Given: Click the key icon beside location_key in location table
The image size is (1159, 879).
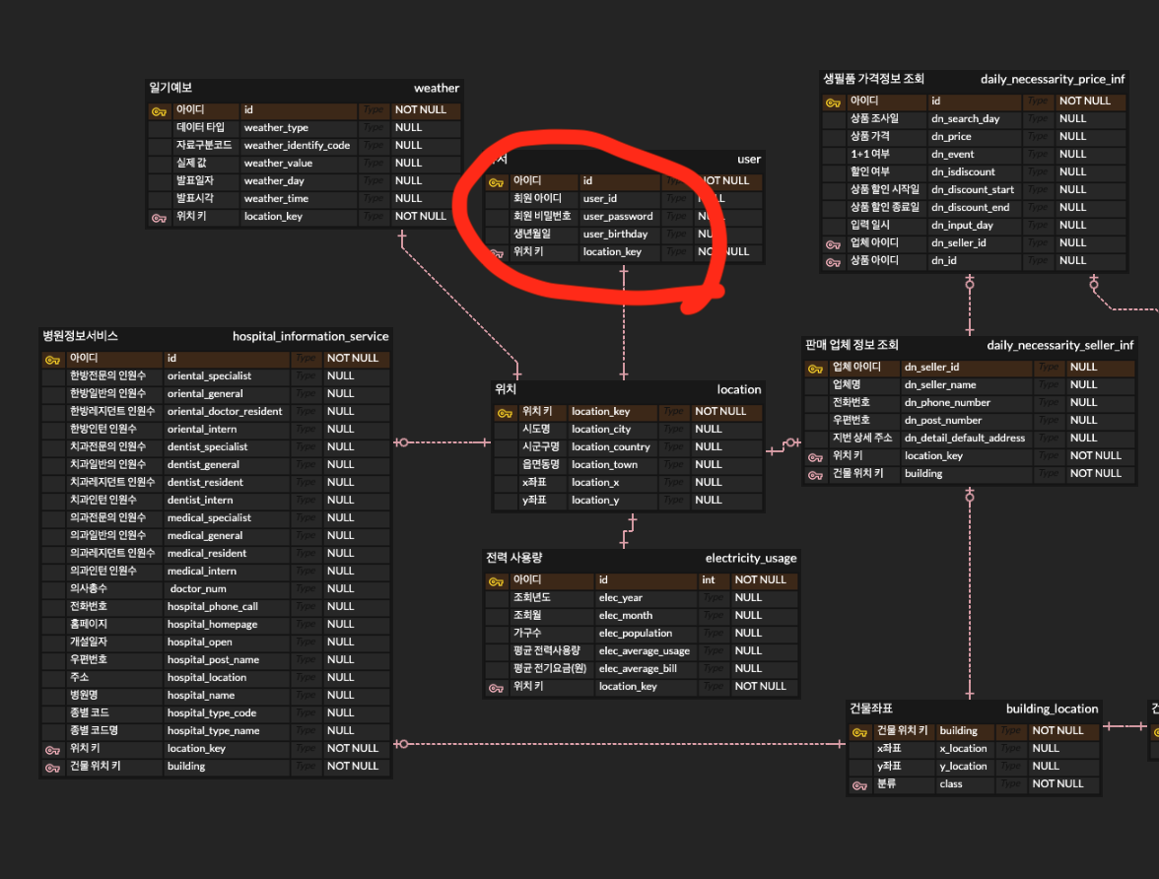Looking at the screenshot, I should pyautogui.click(x=505, y=413).
